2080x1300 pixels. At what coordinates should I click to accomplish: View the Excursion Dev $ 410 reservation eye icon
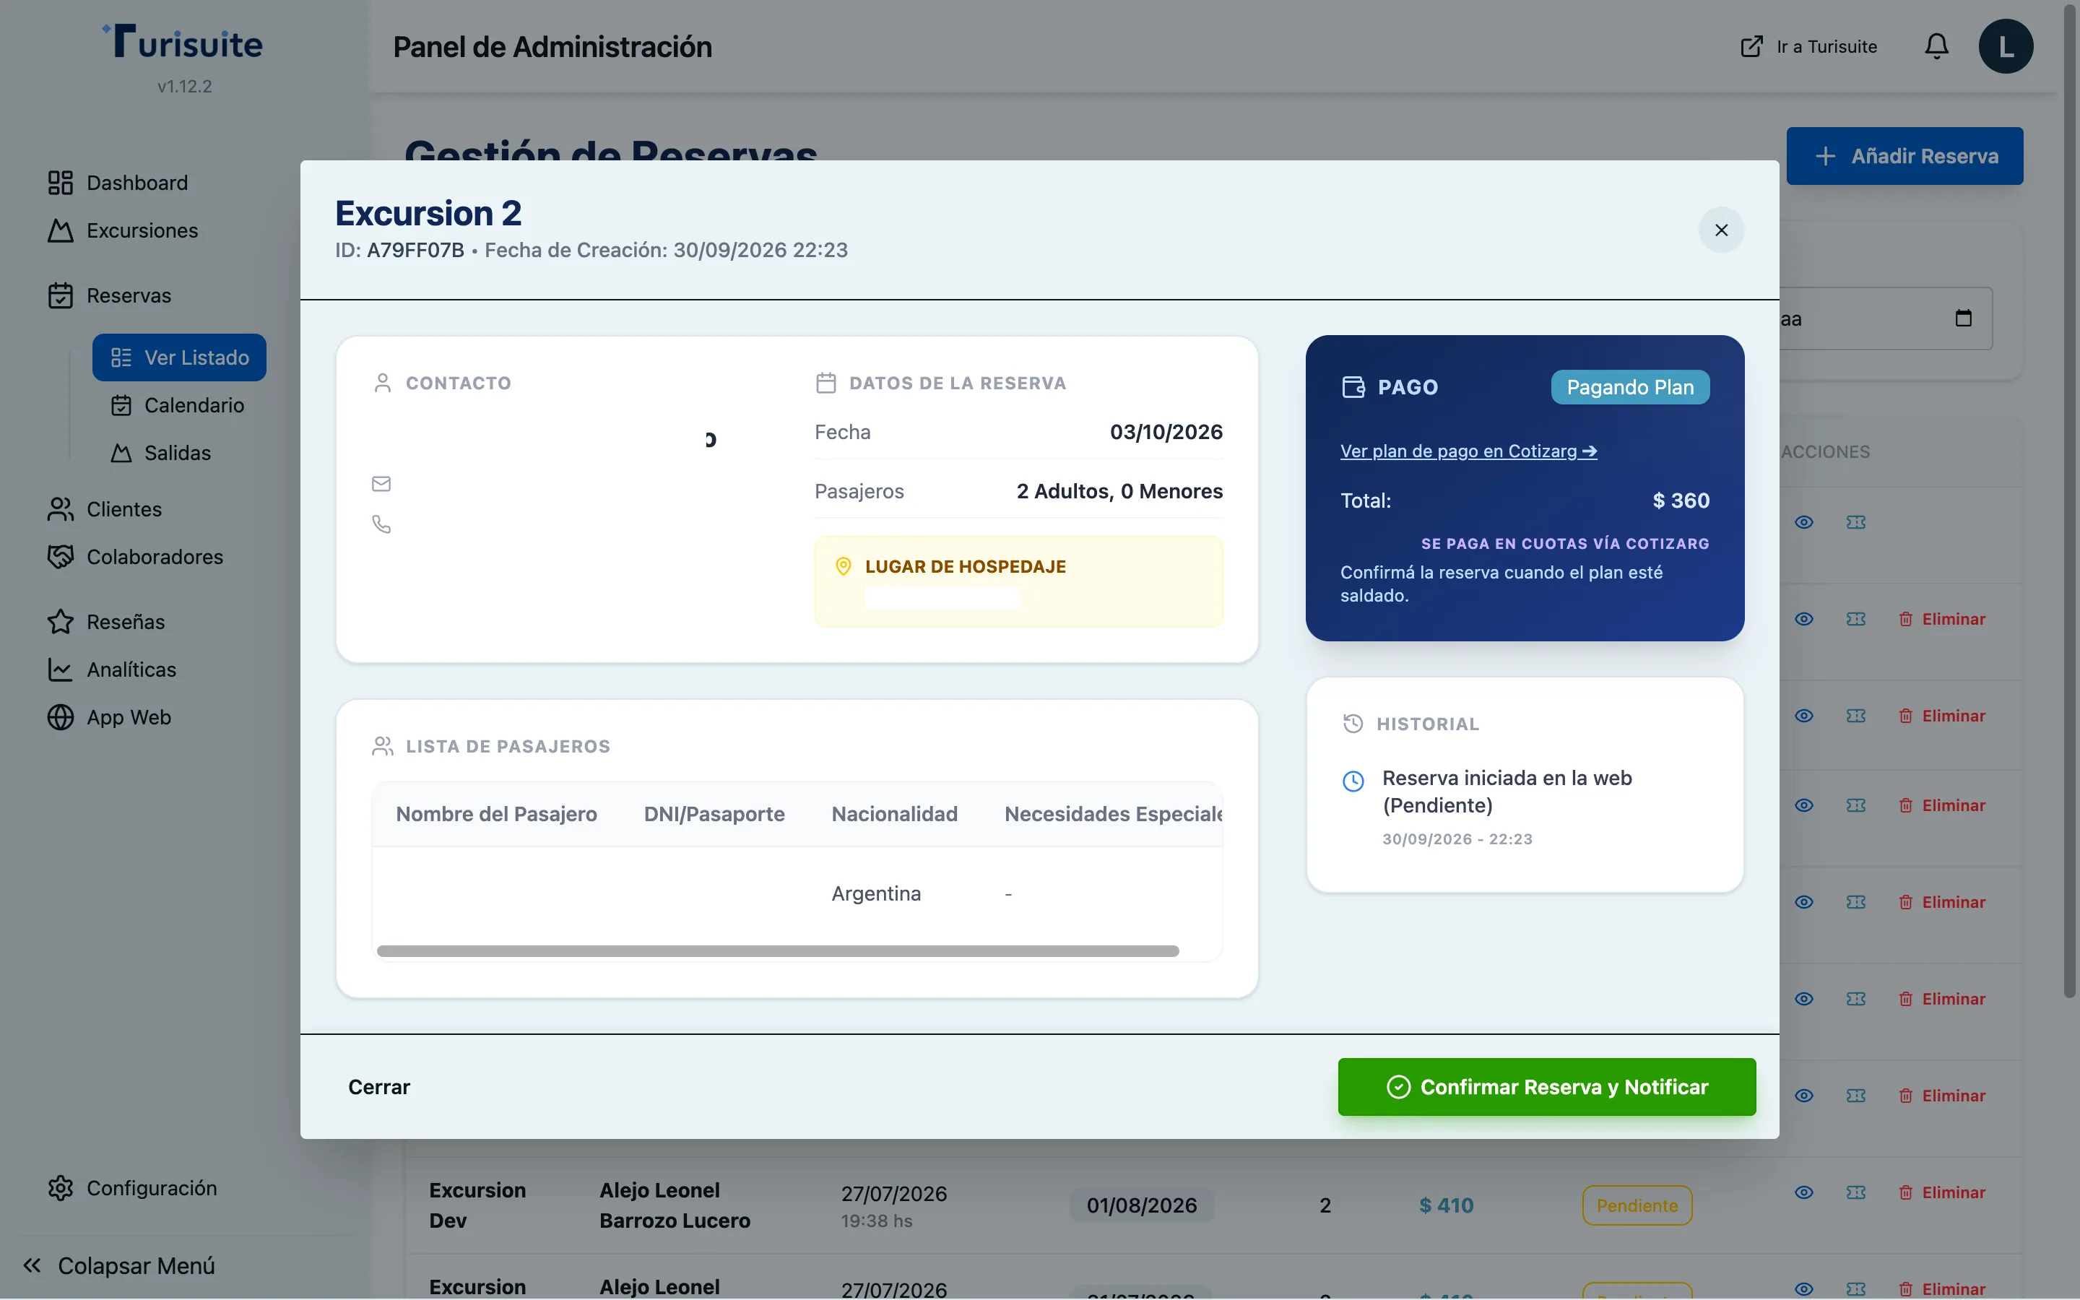[1804, 1192]
